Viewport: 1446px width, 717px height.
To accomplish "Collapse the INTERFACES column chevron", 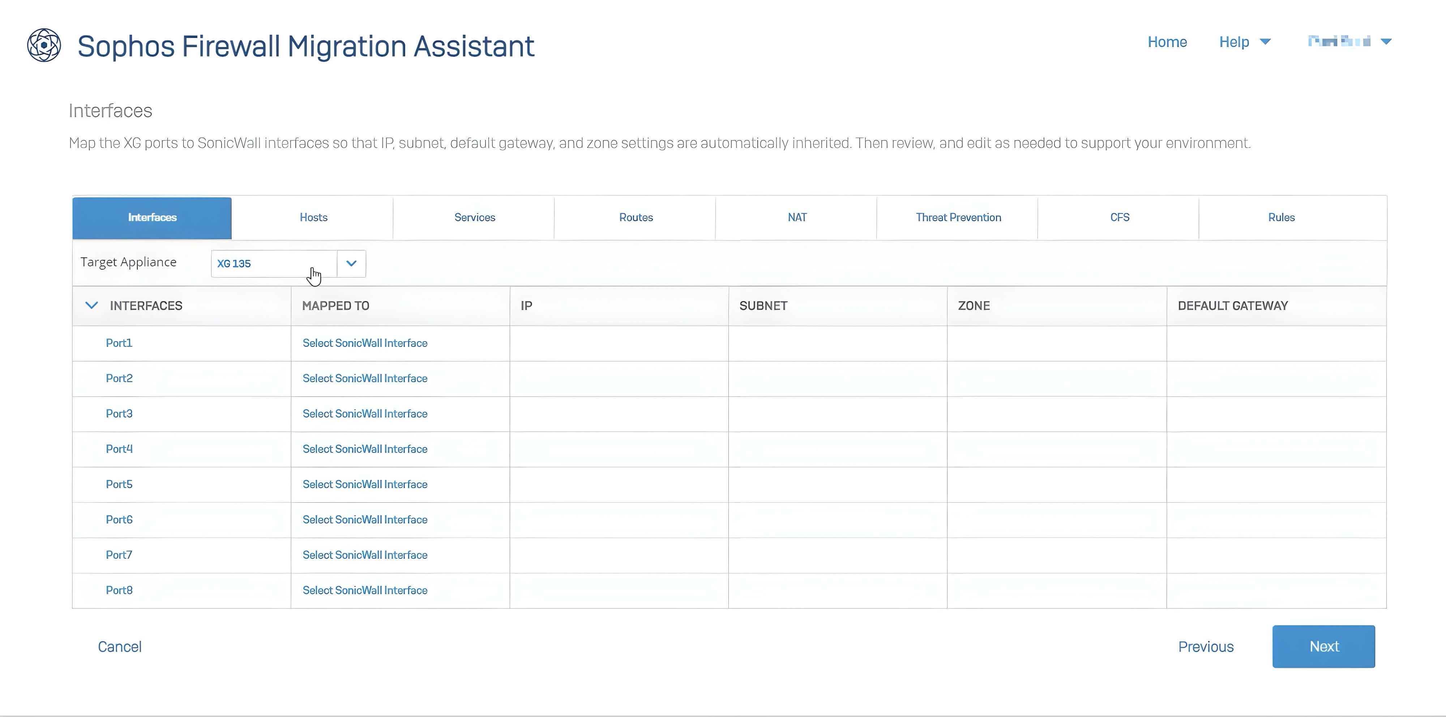I will (x=91, y=306).
